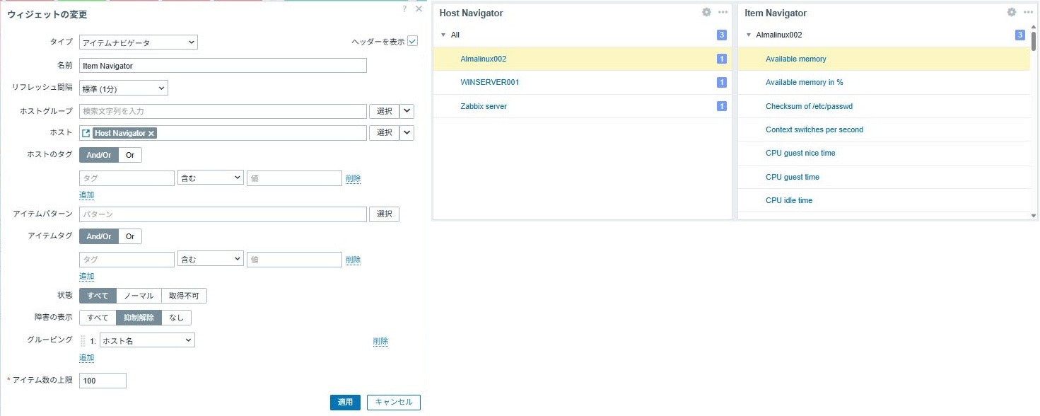
Task: Click the count badge in Item Navigator header row
Action: tap(1020, 35)
